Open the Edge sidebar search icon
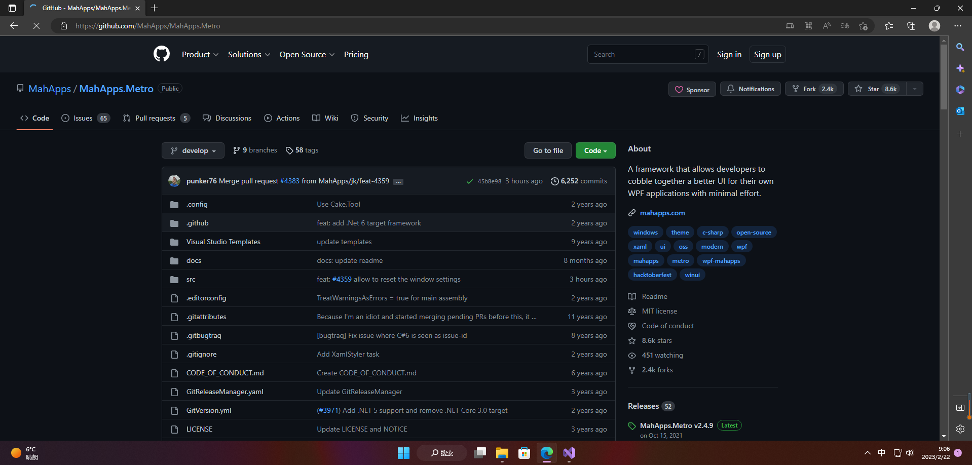This screenshot has height=465, width=972. click(x=960, y=47)
